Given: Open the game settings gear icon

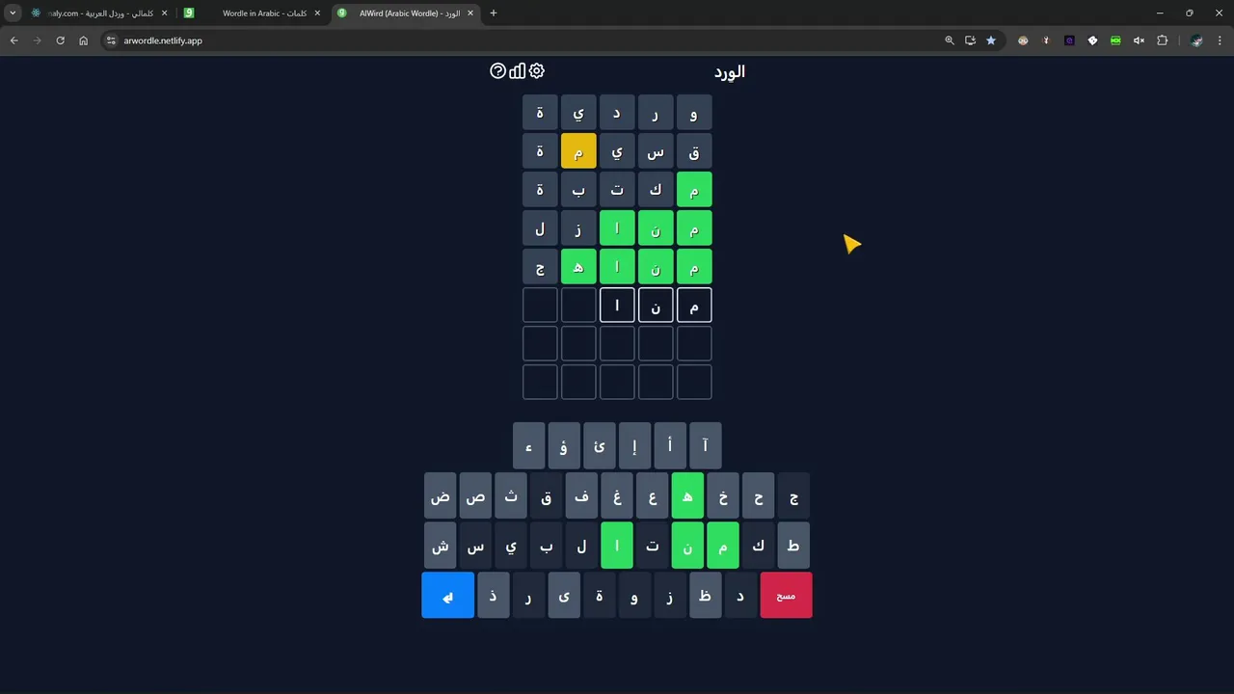Looking at the screenshot, I should (x=537, y=71).
